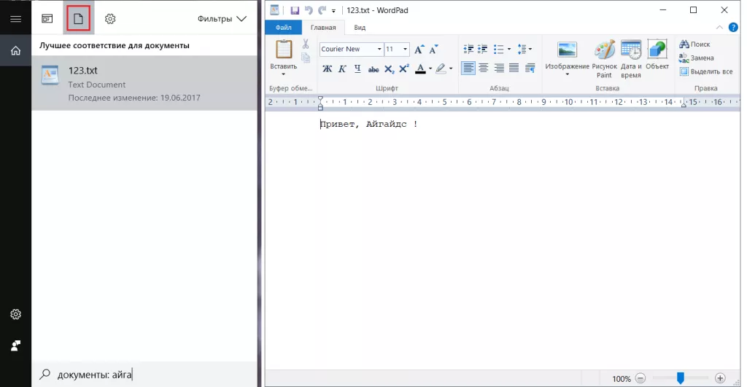Image resolution: width=747 pixels, height=387 pixels.
Task: Open the 123.txt search result
Action: coord(144,83)
